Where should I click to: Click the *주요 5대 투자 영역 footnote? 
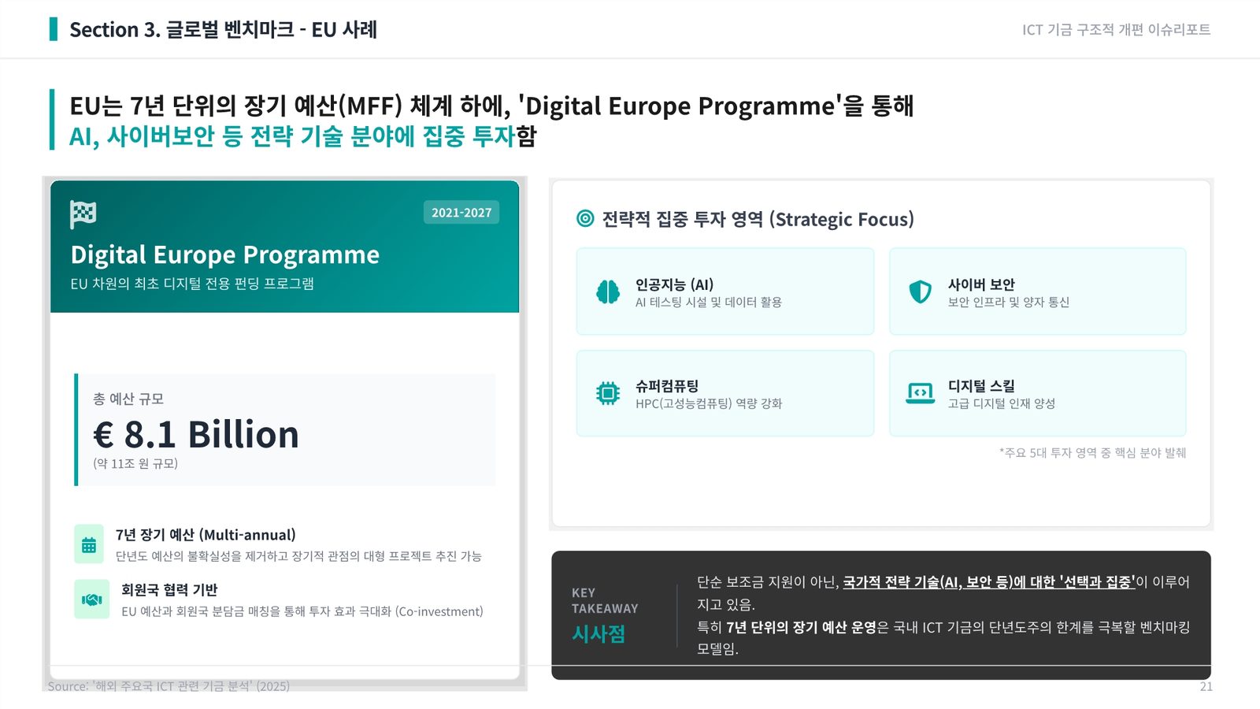coord(1093,453)
